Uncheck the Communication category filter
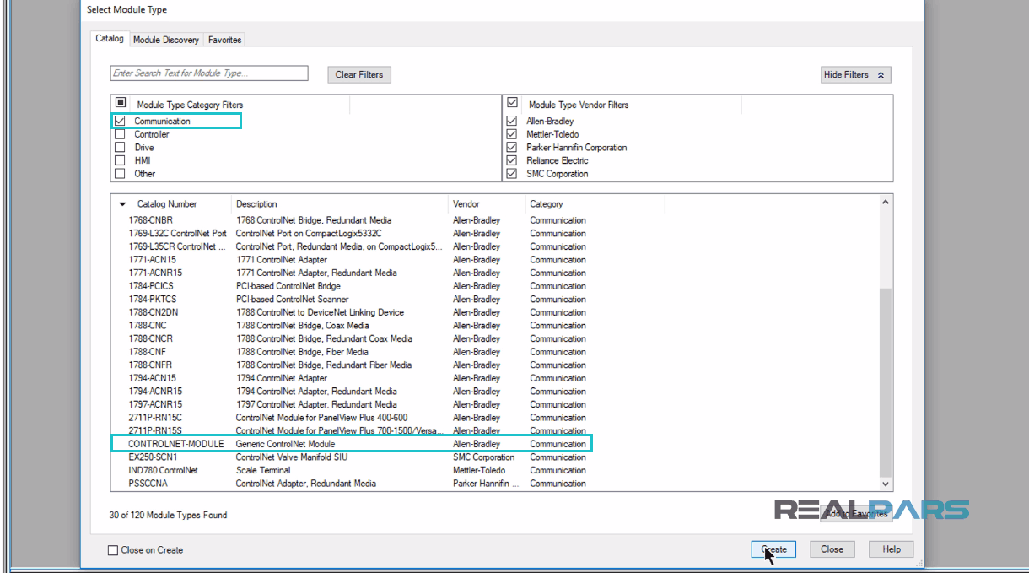The image size is (1029, 573). (x=120, y=121)
